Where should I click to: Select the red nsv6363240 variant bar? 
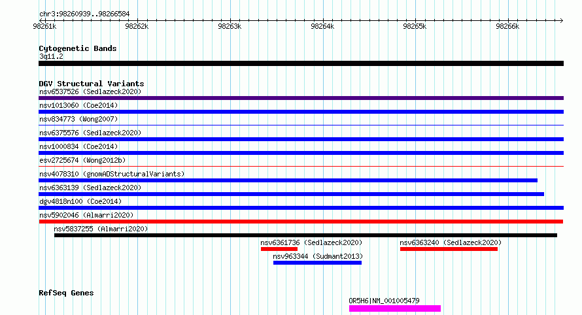(449, 249)
